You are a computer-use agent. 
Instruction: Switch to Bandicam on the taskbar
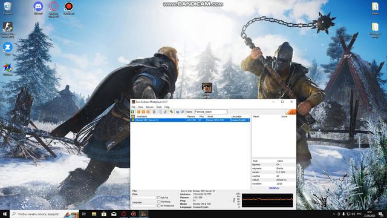click(134, 214)
